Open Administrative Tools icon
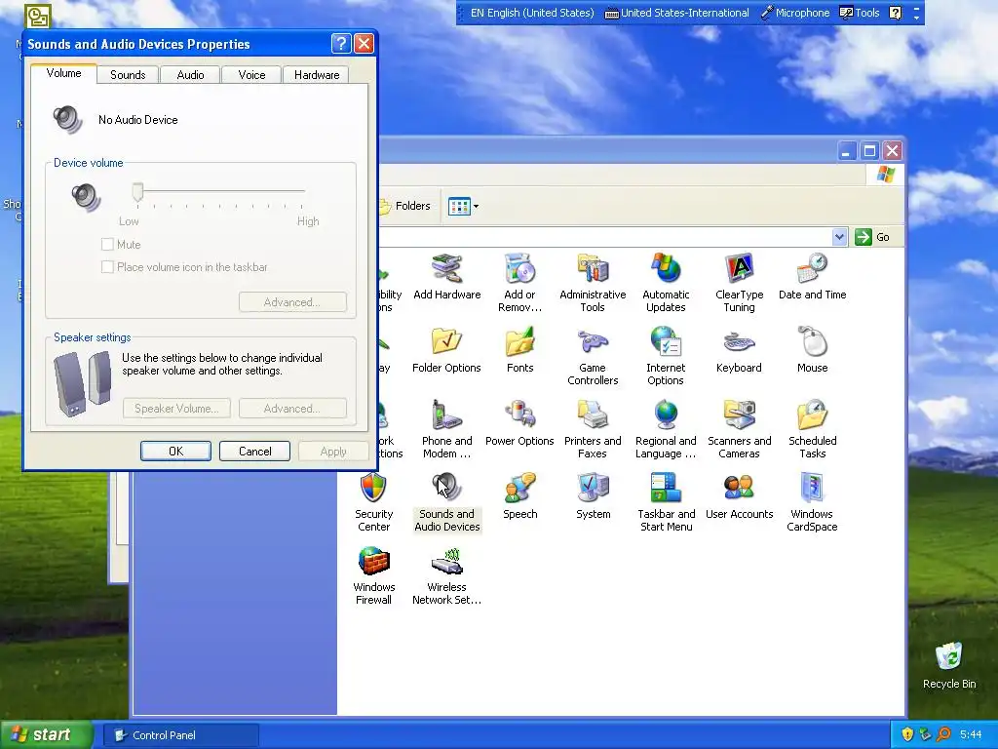 pos(593,283)
